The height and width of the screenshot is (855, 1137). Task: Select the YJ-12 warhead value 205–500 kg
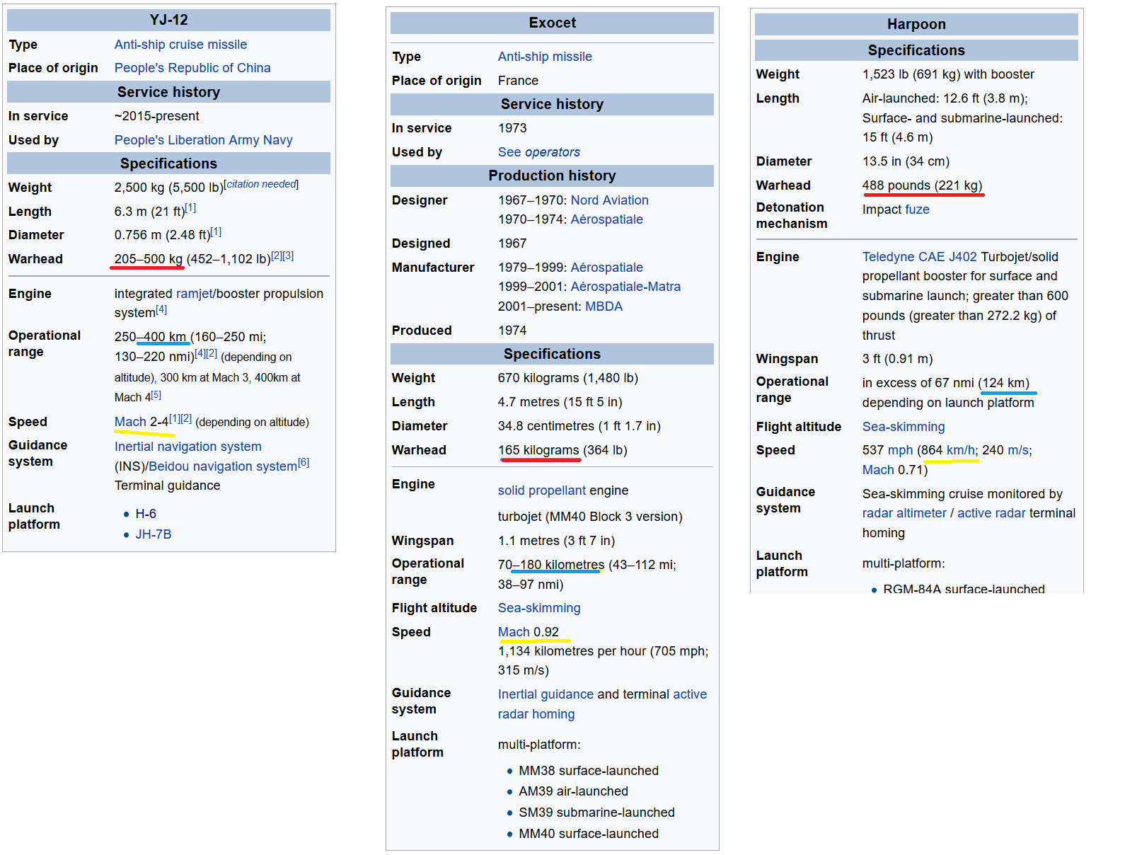149,259
